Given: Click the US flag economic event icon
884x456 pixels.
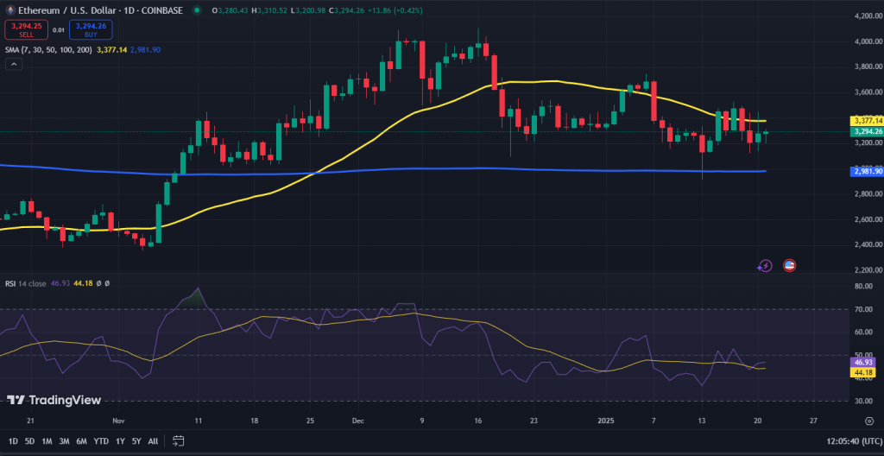Looking at the screenshot, I should click(789, 265).
